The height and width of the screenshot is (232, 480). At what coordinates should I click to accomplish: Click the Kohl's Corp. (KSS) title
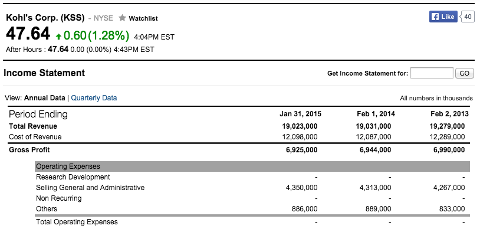45,18
